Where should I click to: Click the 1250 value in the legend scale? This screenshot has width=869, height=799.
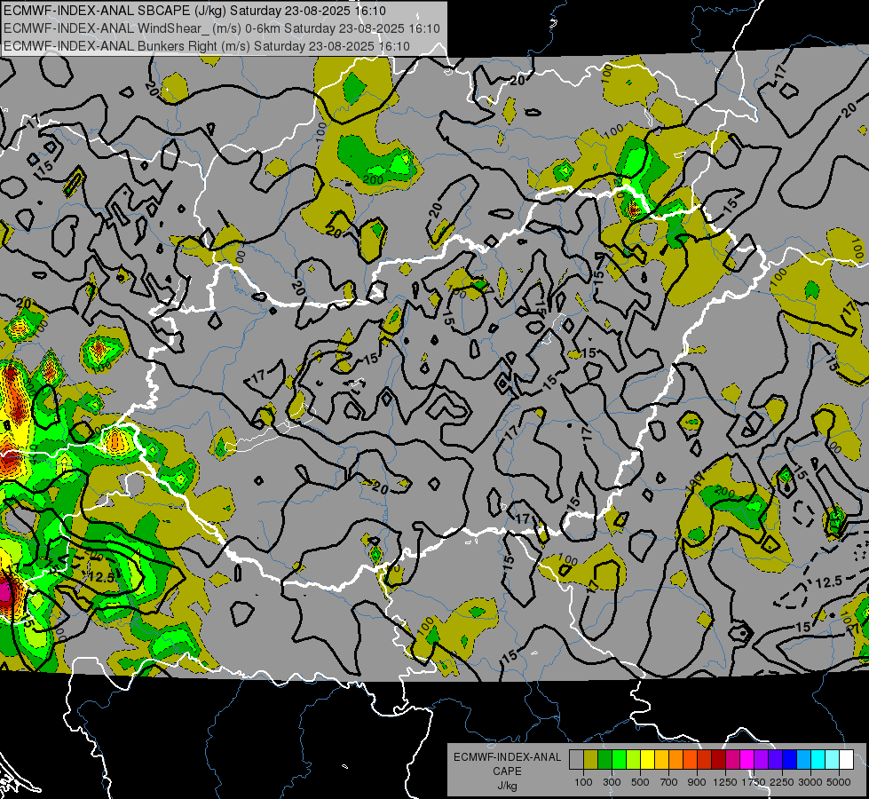725,782
